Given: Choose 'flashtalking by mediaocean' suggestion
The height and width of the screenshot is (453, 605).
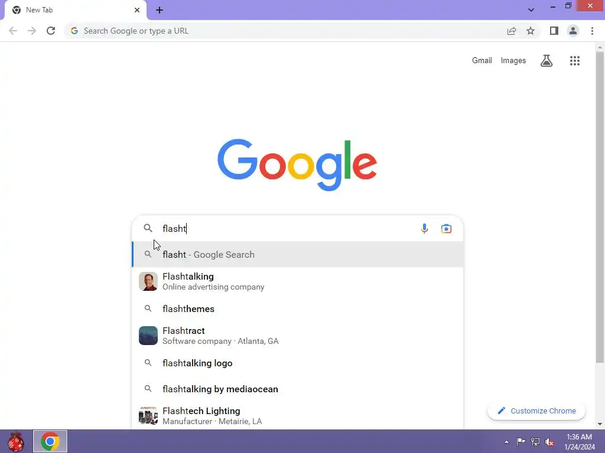Looking at the screenshot, I should tap(298, 389).
